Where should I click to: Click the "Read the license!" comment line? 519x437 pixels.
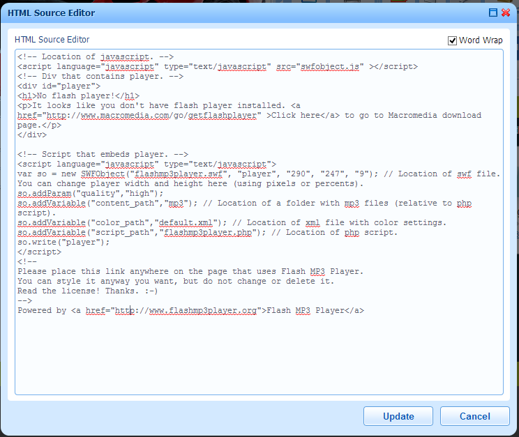88,291
